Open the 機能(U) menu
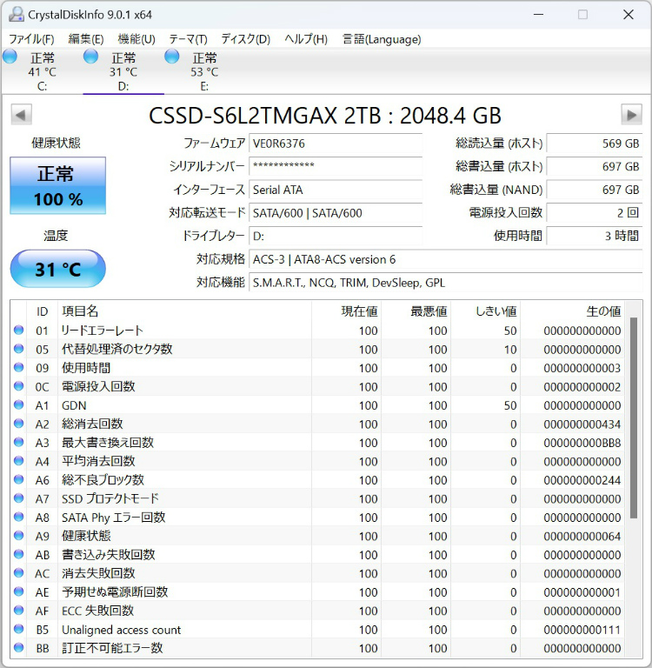This screenshot has height=668, width=652. point(136,39)
